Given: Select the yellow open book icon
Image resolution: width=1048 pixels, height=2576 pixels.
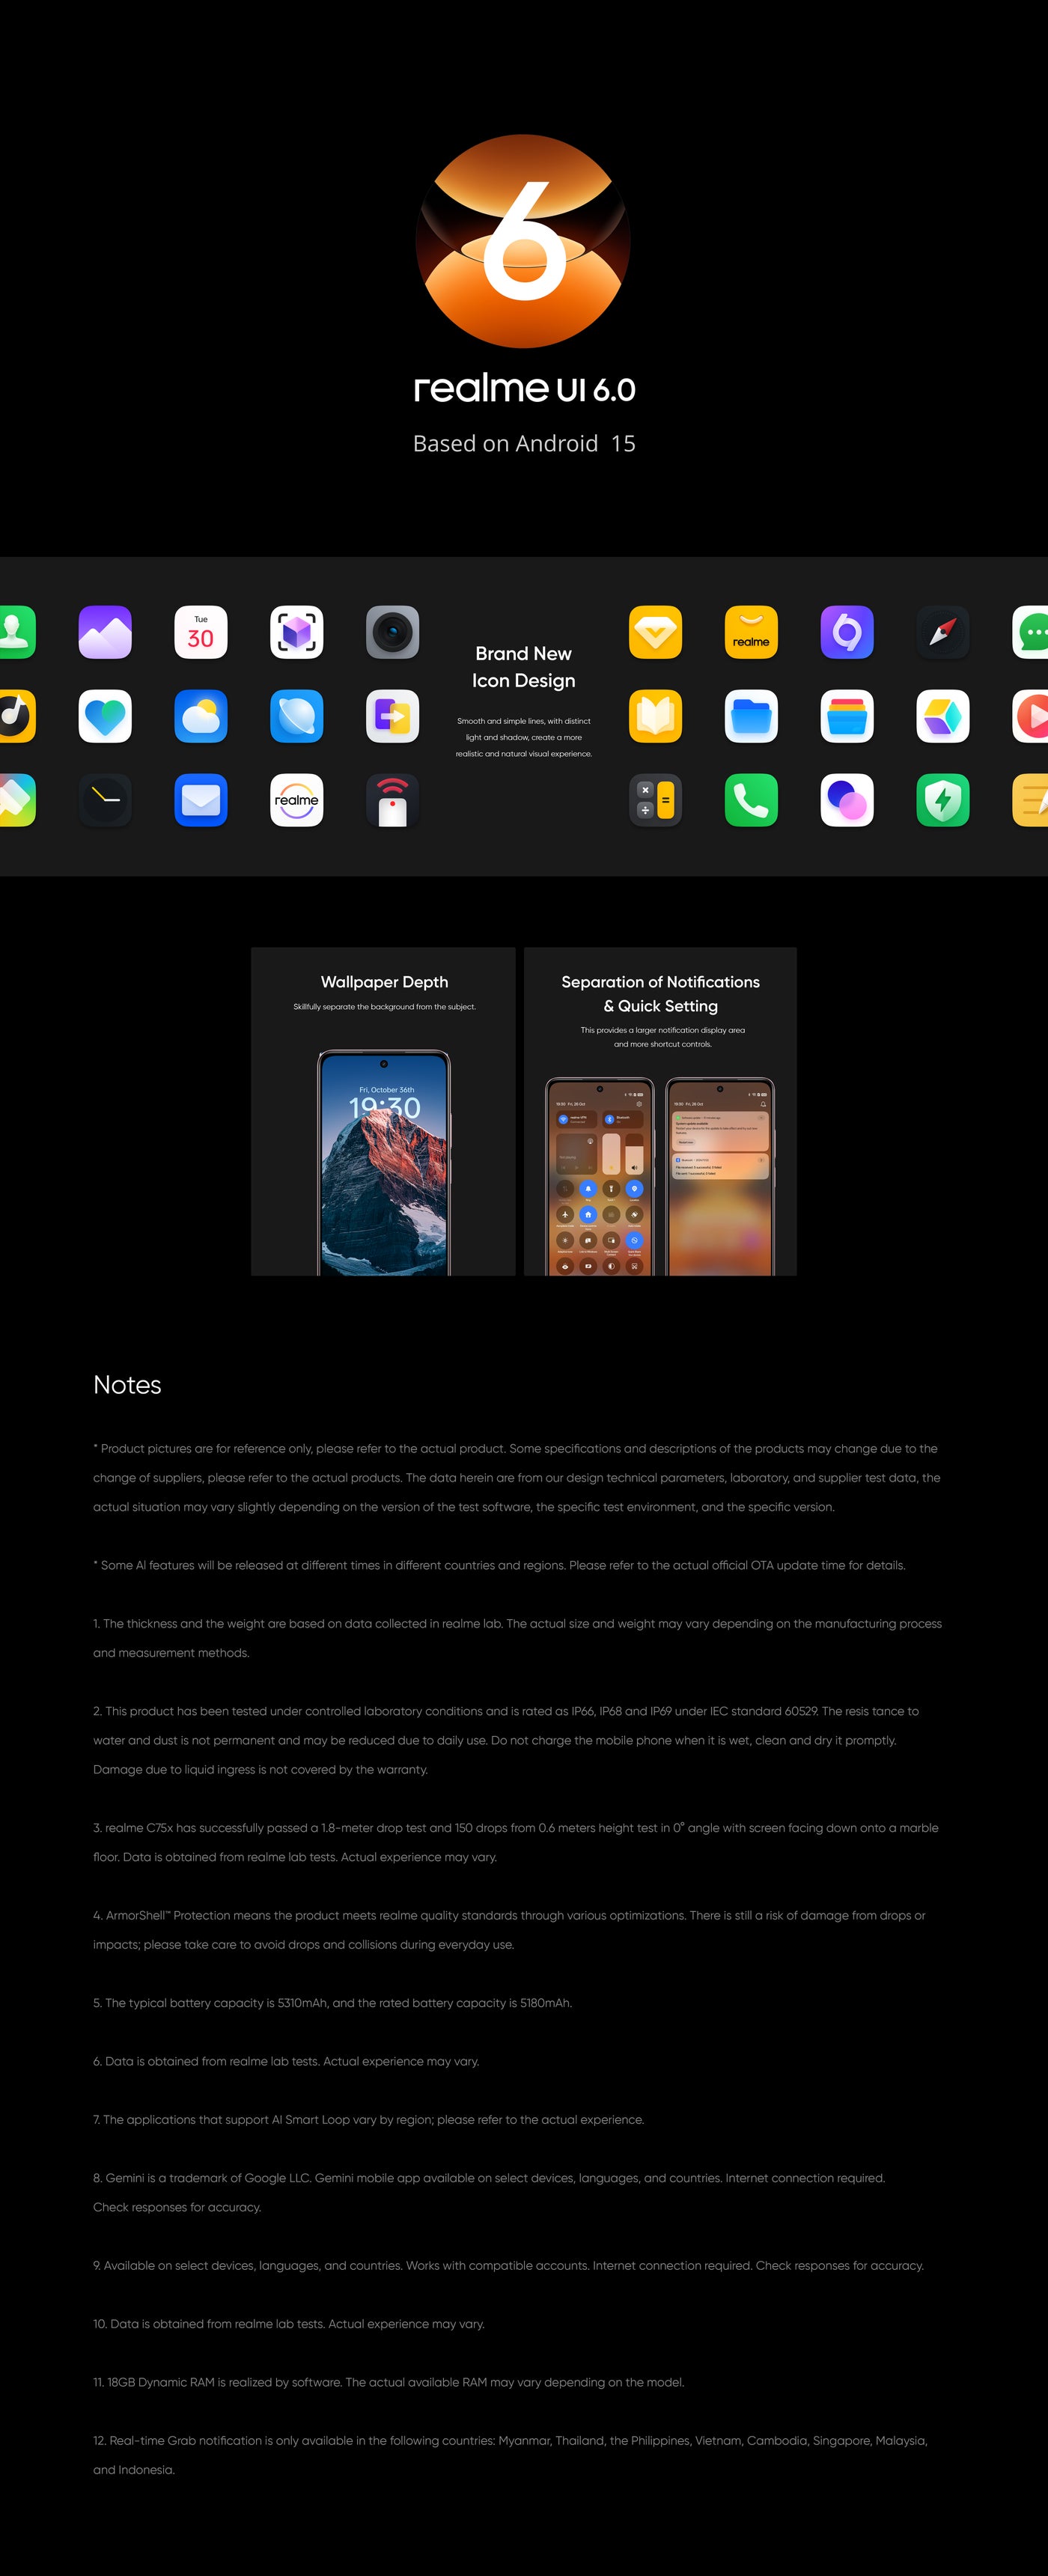Looking at the screenshot, I should click(x=655, y=716).
